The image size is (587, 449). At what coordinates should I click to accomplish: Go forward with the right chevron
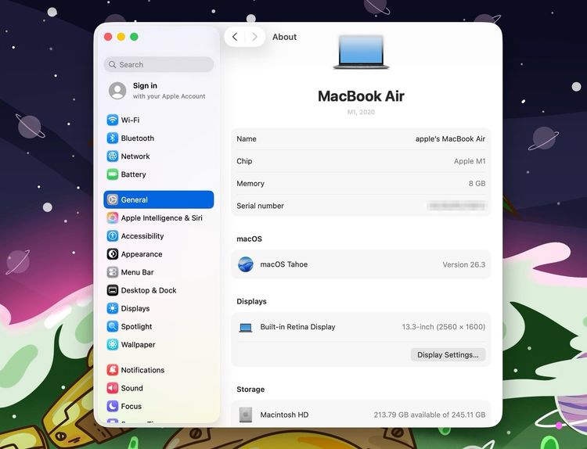click(255, 37)
